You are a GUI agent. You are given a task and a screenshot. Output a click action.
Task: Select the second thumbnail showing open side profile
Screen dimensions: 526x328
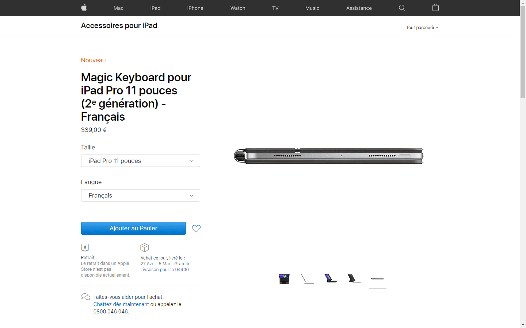(308, 279)
